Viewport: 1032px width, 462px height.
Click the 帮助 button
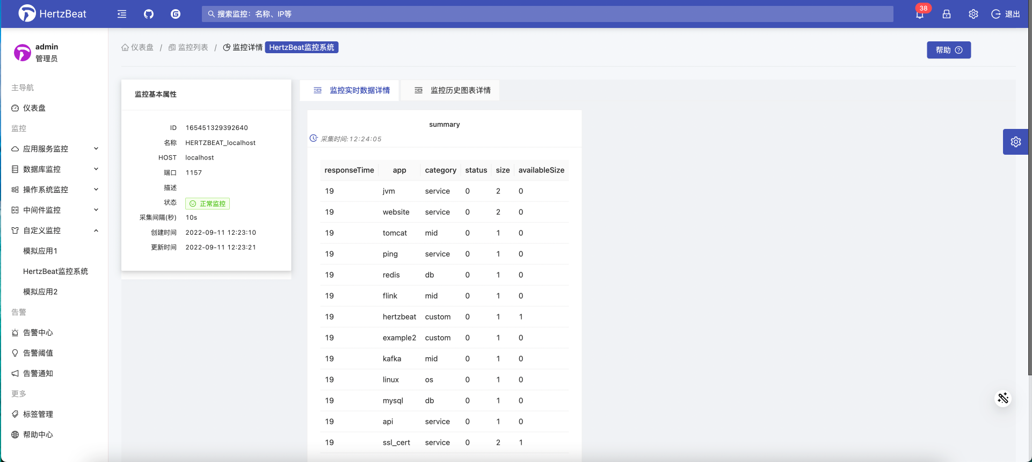(x=948, y=50)
